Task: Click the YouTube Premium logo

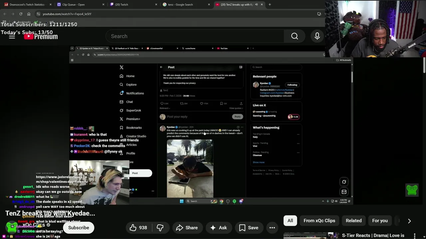Action: 41,37
